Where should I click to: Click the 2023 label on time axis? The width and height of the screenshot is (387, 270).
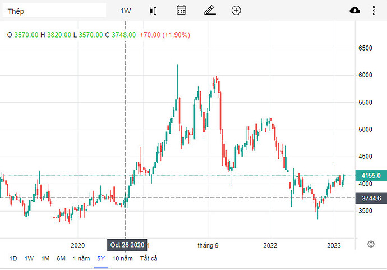[334, 245]
